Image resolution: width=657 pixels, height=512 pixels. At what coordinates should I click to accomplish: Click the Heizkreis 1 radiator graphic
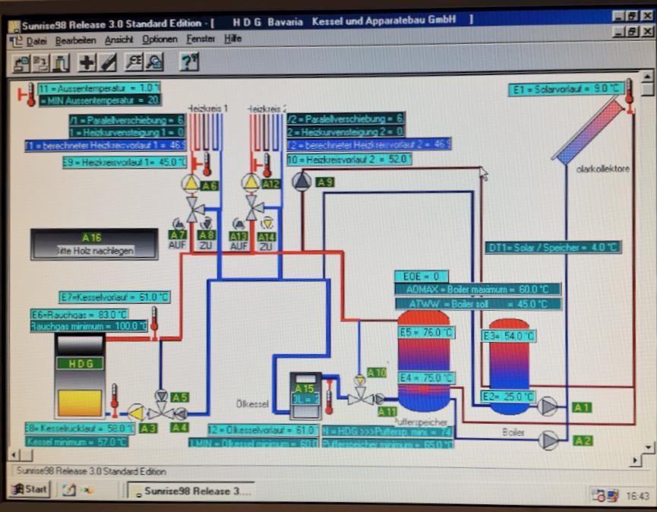pos(205,131)
